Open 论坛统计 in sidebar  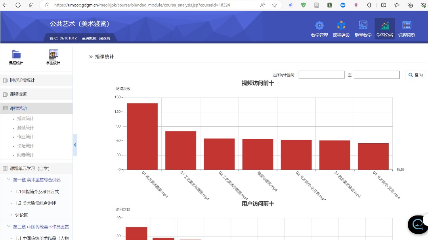point(25,146)
